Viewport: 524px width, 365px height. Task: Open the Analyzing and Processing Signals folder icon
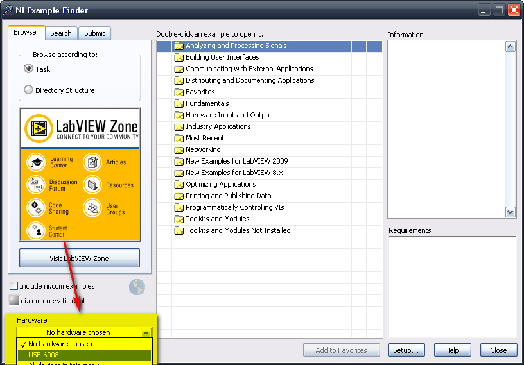point(179,46)
